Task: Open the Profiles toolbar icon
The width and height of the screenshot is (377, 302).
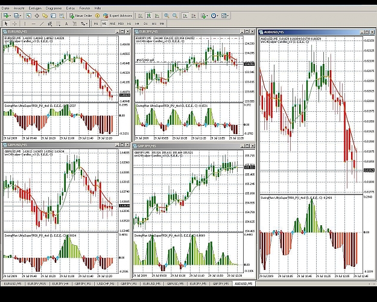Action: point(16,16)
